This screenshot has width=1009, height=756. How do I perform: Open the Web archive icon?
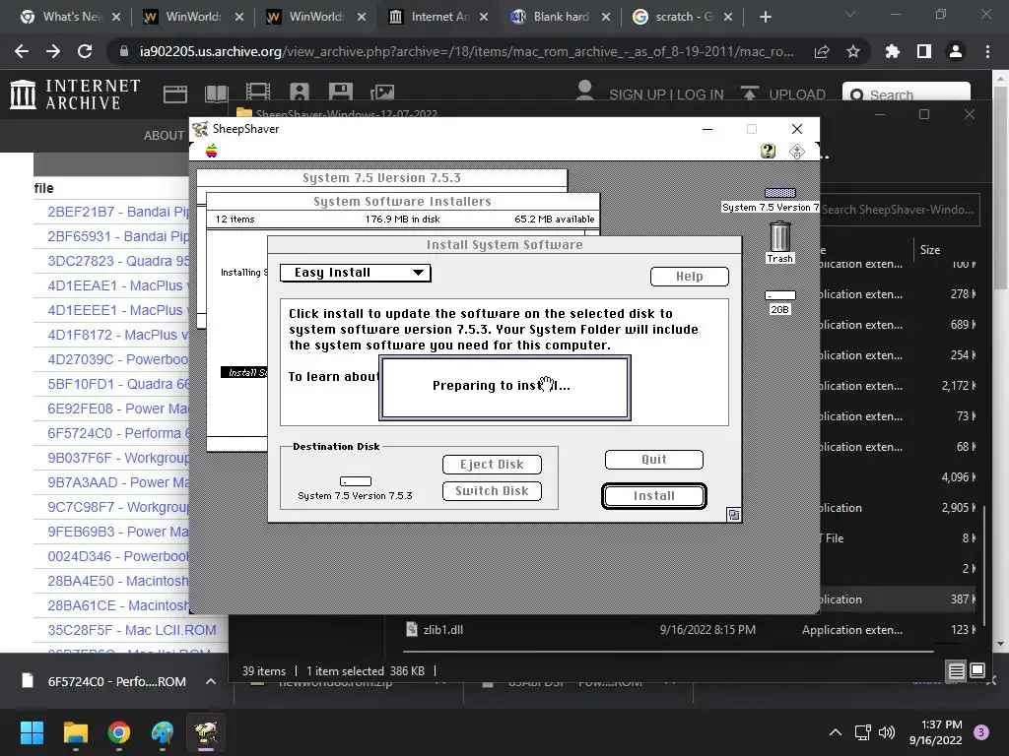click(175, 94)
